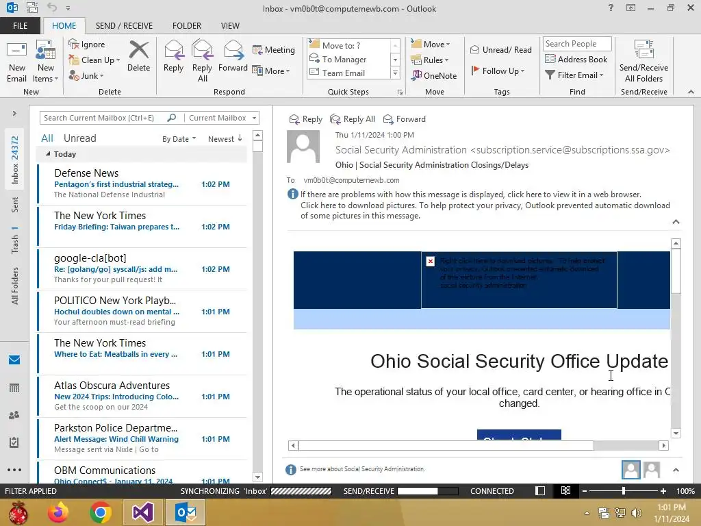Click the ribbon Forward button
Viewport: 701px width, 526px height.
point(233,56)
